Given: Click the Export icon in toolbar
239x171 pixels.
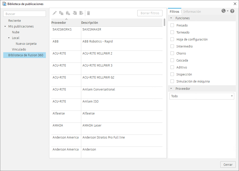Looking at the screenshot, I should click(x=81, y=13).
